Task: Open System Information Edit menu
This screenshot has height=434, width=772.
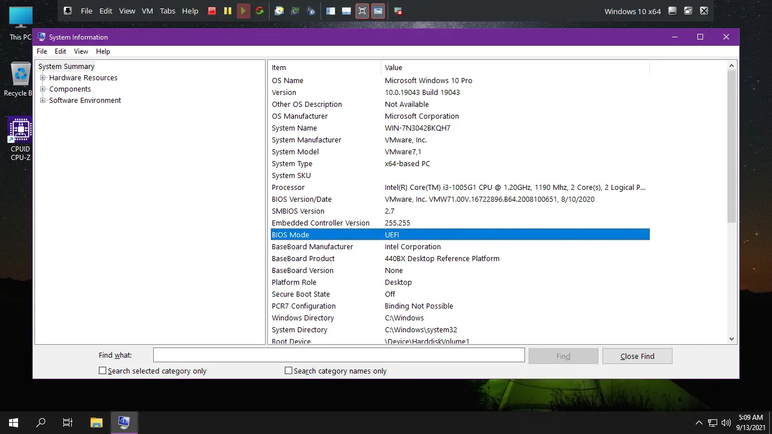Action: (60, 51)
